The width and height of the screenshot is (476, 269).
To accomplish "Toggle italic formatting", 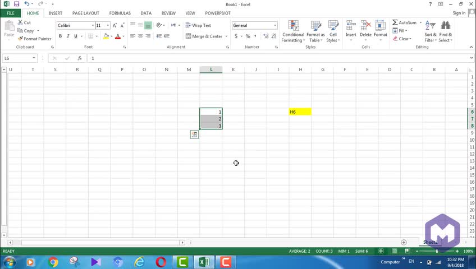I will click(x=68, y=36).
